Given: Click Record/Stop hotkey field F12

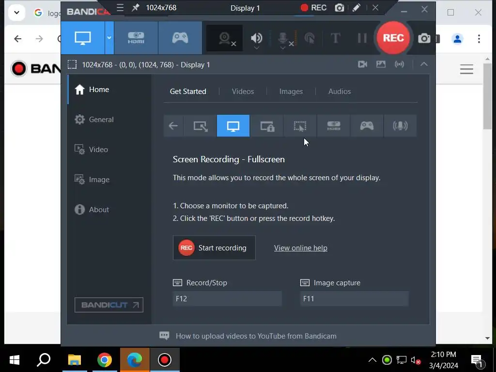Looking at the screenshot, I should pyautogui.click(x=227, y=298).
